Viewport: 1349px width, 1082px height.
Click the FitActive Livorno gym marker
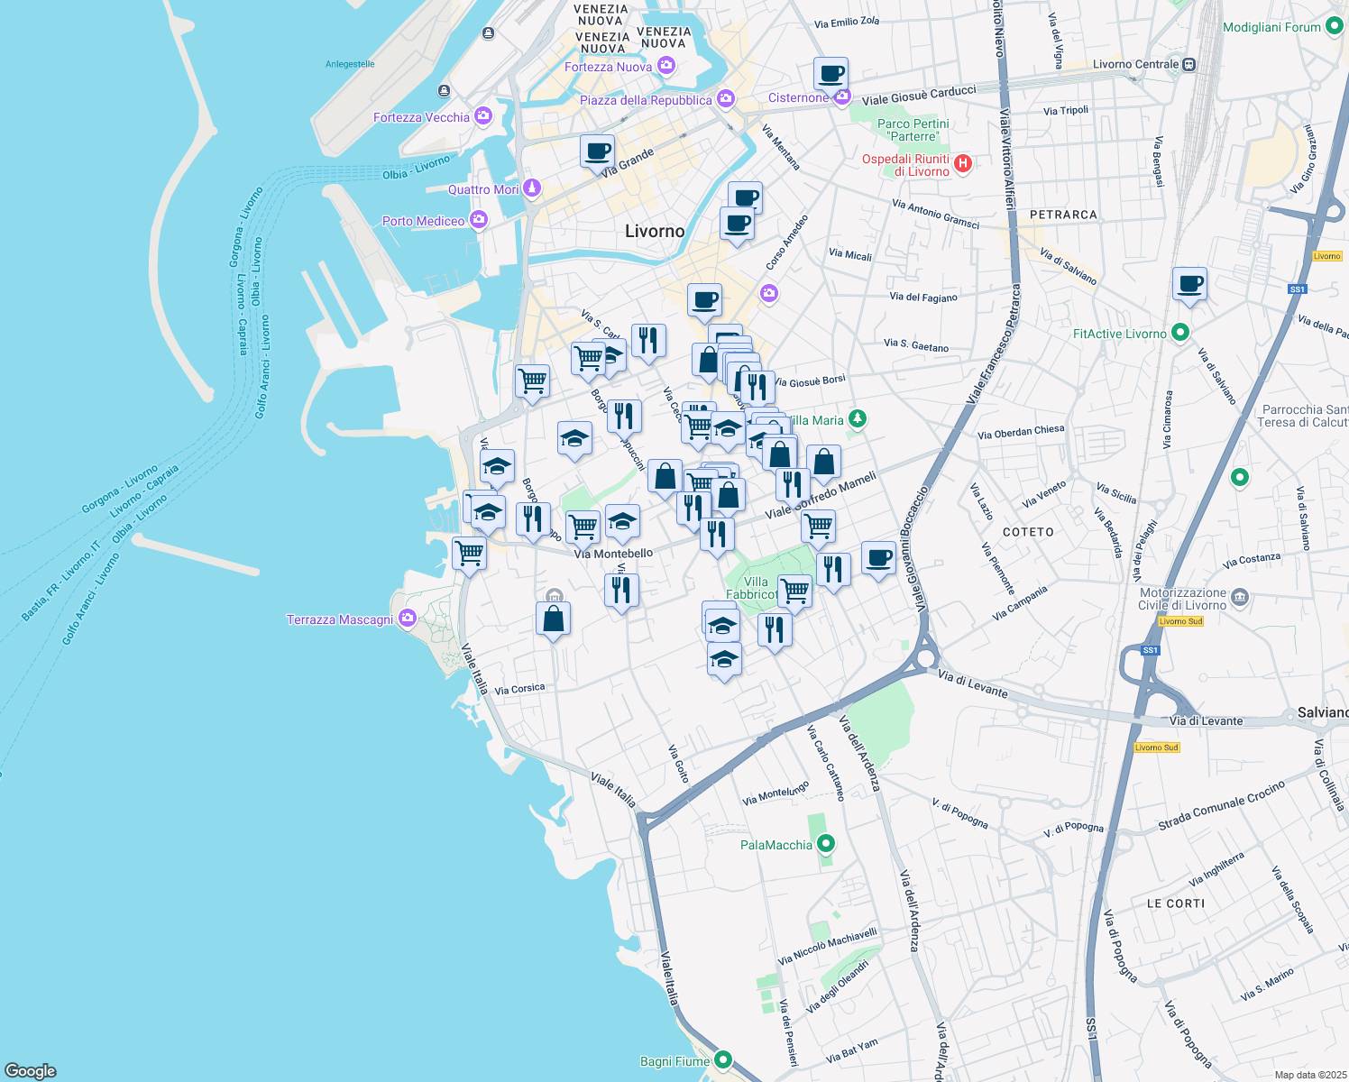coord(1180,333)
